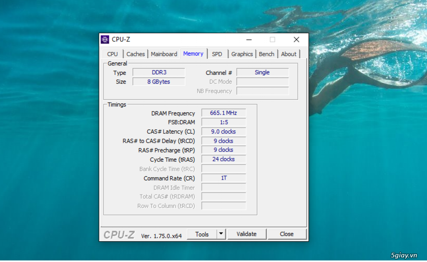Screen dimensions: 427x262
Task: Click the empty Row To Column field
Action: click(x=224, y=206)
